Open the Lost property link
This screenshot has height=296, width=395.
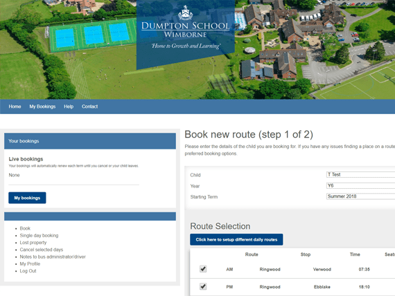click(x=33, y=243)
